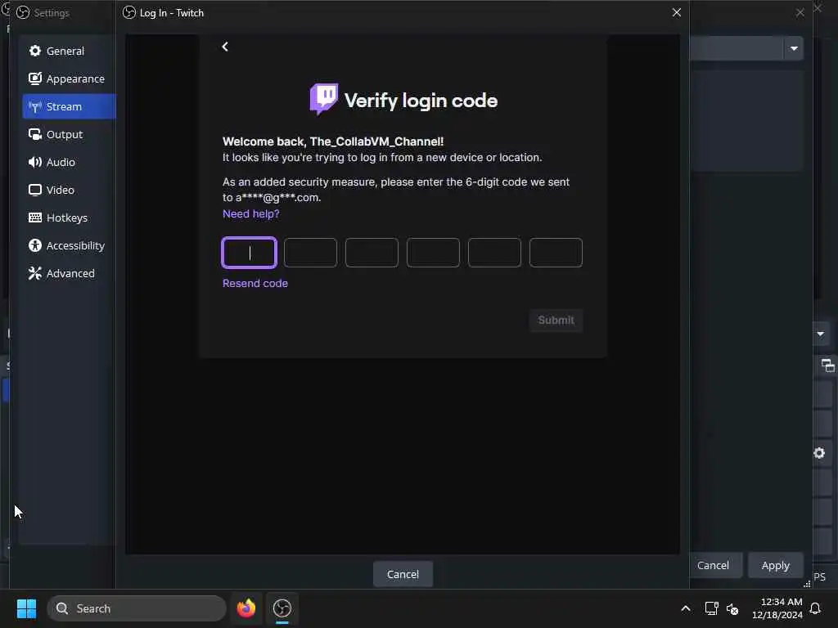Viewport: 838px width, 628px height.
Task: Expand the service dropdown in Settings
Action: (x=794, y=48)
